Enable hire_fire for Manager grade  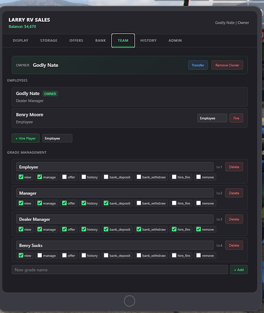point(174,203)
